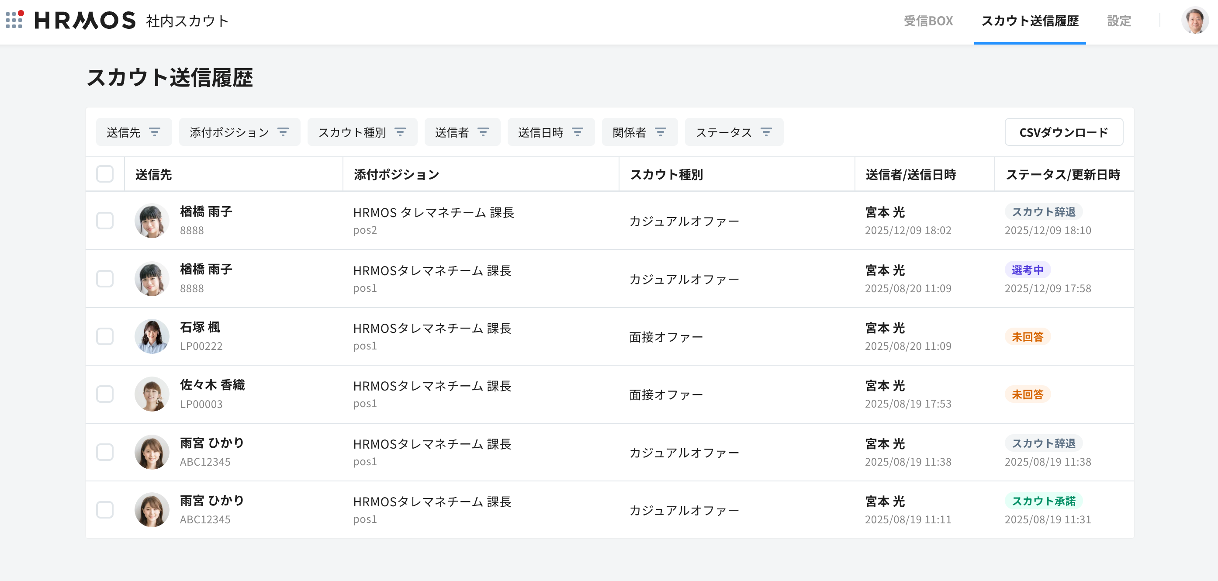Open the apps grid menu icon
This screenshot has height=581, width=1218.
coord(14,21)
